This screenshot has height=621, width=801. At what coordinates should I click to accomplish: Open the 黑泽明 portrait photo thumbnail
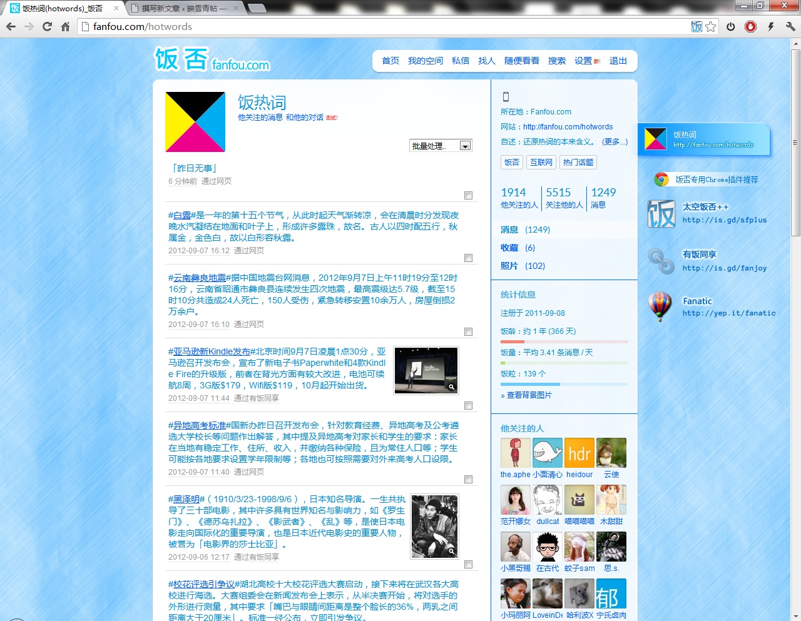point(435,527)
